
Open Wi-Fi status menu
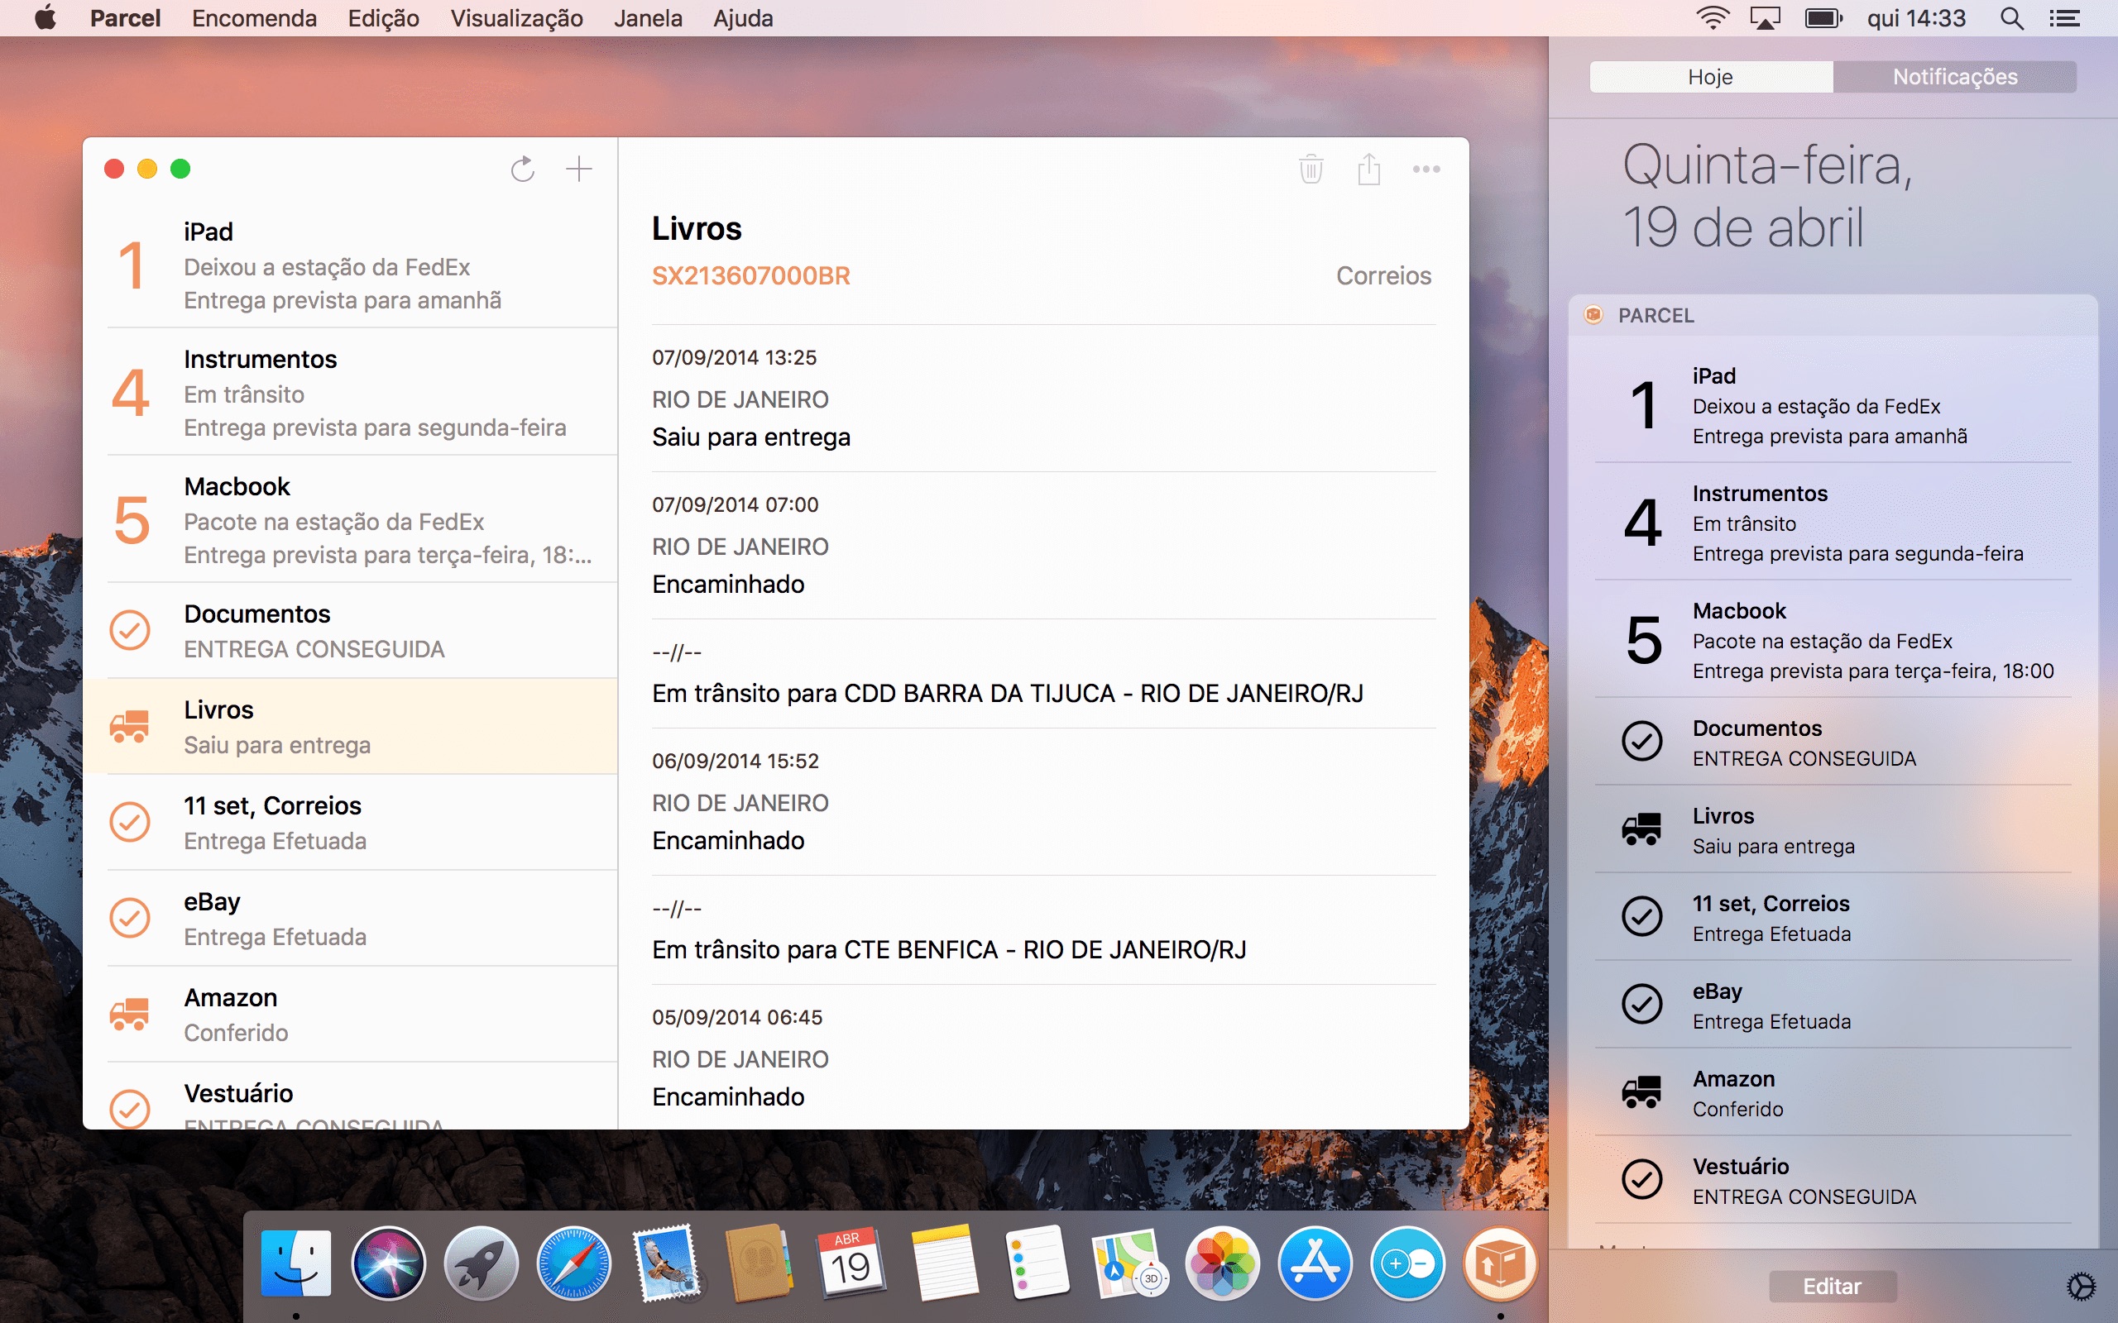pyautogui.click(x=1712, y=18)
